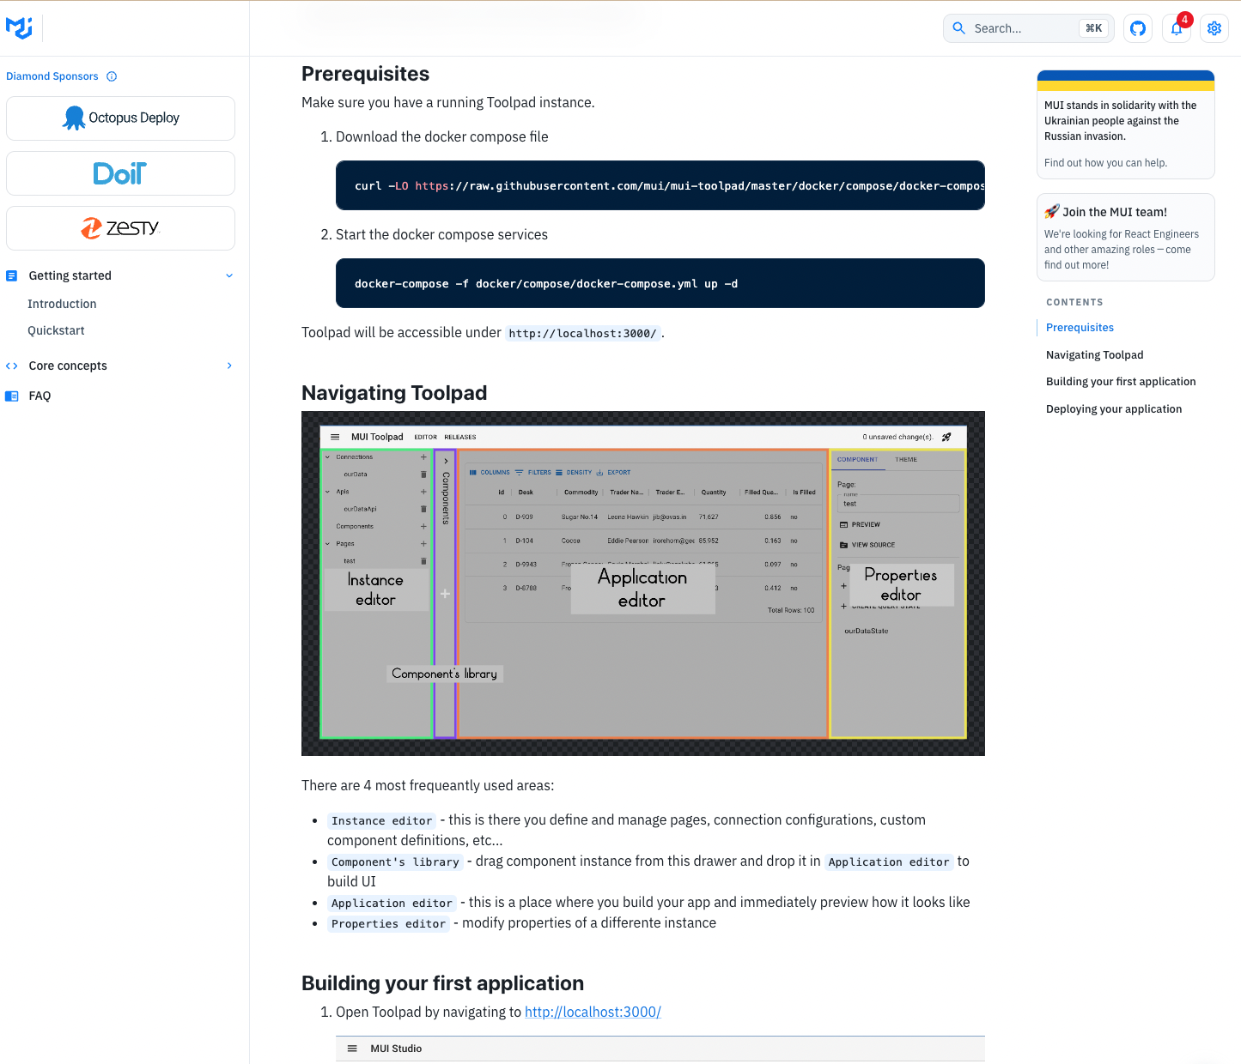The image size is (1241, 1064).
Task: Click the Navigating Toolpad heading
Action: pos(394,393)
